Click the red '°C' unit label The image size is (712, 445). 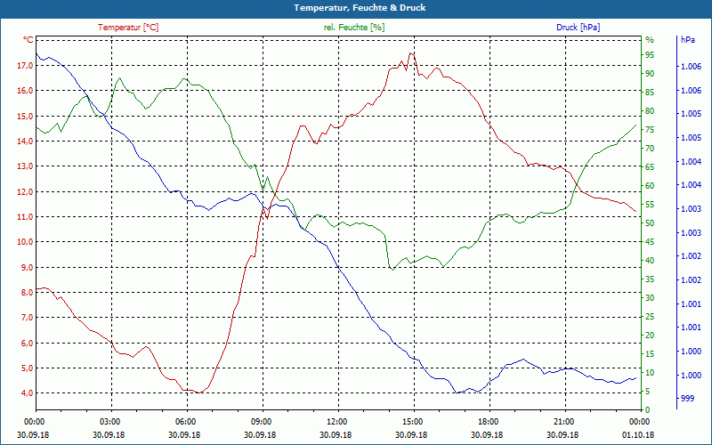tap(28, 40)
